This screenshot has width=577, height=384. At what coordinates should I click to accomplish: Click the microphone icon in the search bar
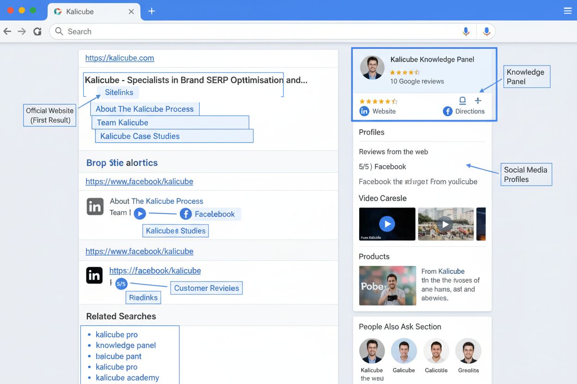pos(466,31)
